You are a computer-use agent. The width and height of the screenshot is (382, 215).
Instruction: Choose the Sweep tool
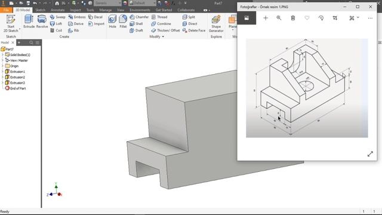coord(57,17)
